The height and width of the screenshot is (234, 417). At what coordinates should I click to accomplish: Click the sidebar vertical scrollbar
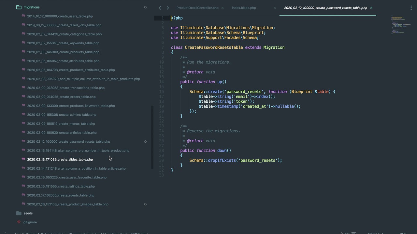(152, 137)
